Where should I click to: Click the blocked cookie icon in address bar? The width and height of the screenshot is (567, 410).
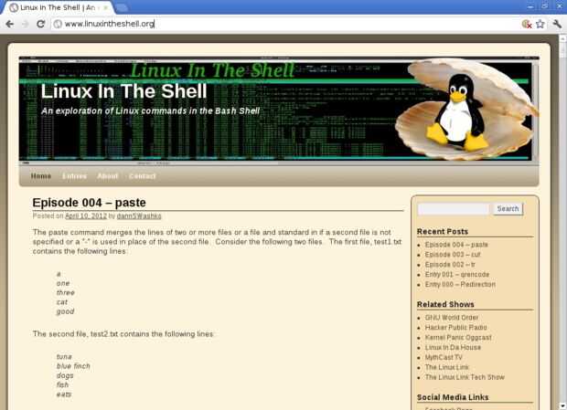click(x=527, y=24)
